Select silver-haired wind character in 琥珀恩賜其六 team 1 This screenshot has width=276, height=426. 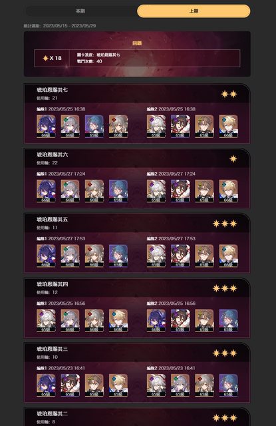[70, 191]
